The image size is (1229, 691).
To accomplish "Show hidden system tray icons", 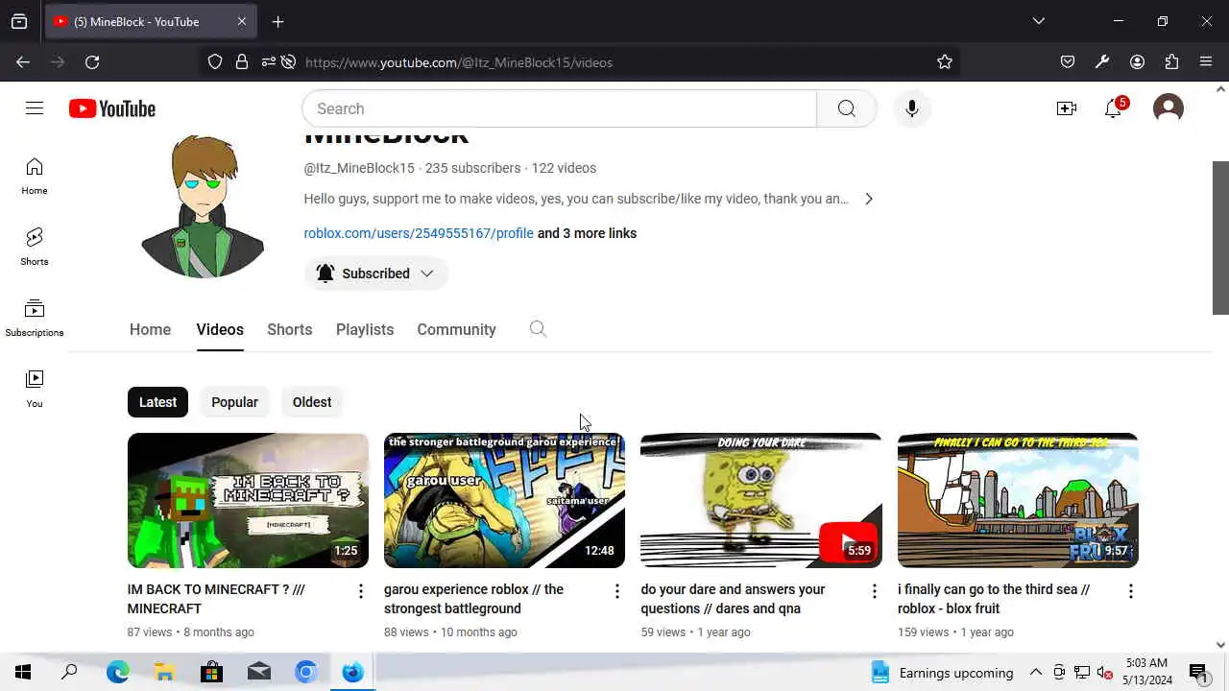I will [1036, 672].
